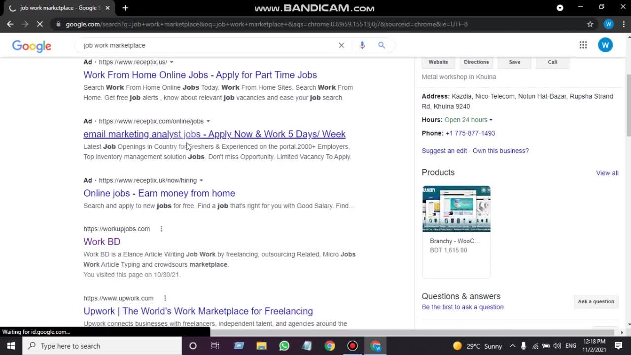Open three-dot options for upwork.com result
Image resolution: width=631 pixels, height=355 pixels.
tap(165, 298)
